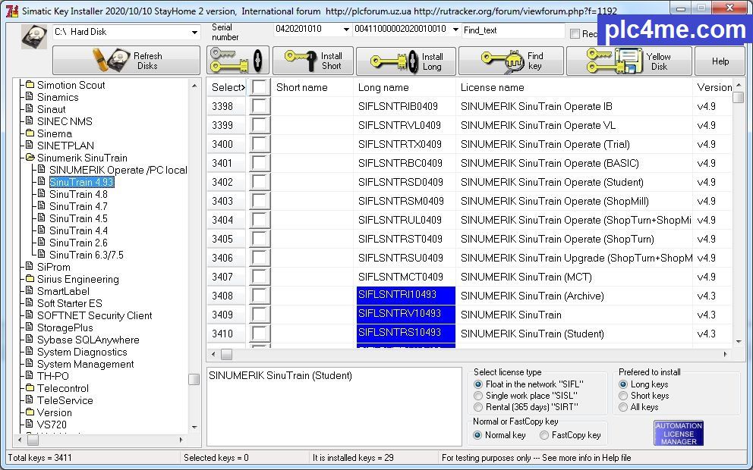This screenshot has width=753, height=470.
Task: Click the hard disk drive icon
Action: point(33,35)
